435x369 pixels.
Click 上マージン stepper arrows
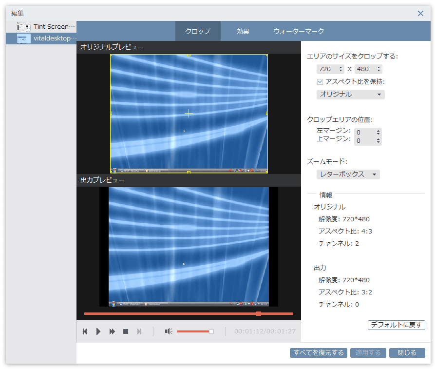pyautogui.click(x=378, y=141)
